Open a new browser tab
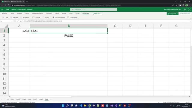 pos(27,2)
